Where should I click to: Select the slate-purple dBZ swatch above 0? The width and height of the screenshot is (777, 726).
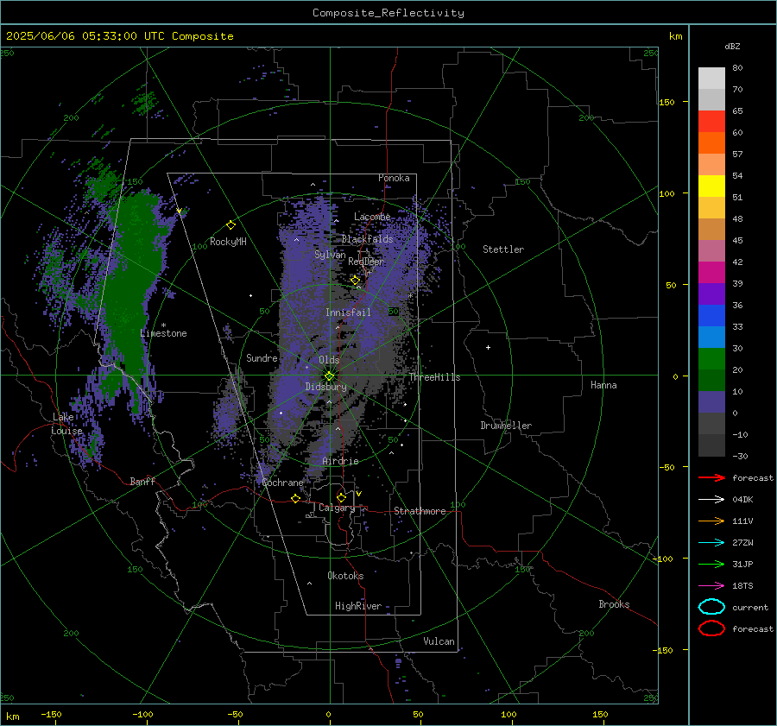tap(711, 402)
